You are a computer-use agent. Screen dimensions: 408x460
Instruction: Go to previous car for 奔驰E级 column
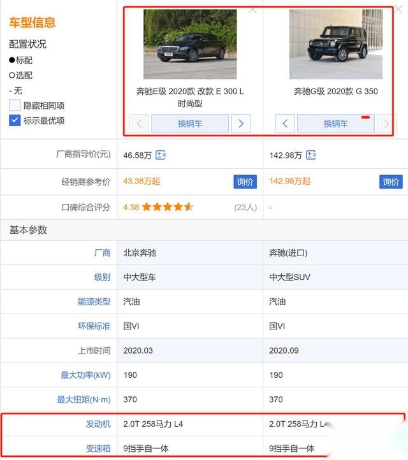tap(139, 124)
